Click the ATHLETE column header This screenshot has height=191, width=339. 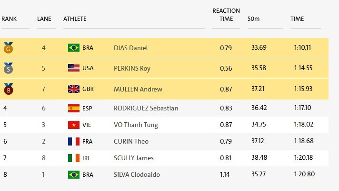pyautogui.click(x=75, y=19)
